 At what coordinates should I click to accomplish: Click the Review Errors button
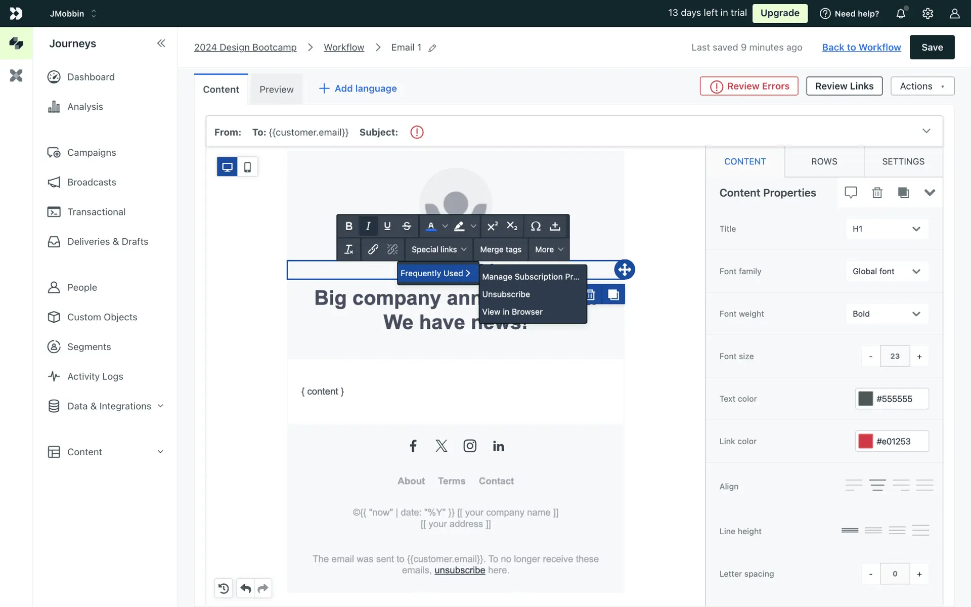pyautogui.click(x=749, y=86)
